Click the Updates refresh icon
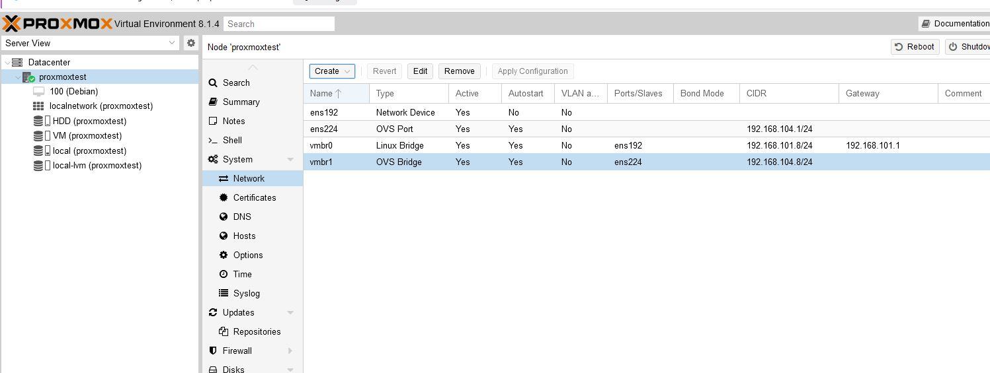This screenshot has height=373, width=990. coord(213,312)
